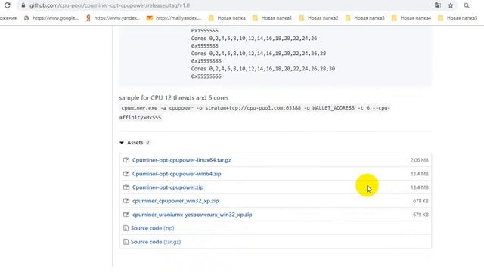Click the "678 KB" size text
Viewport: 484px width, 272px height.
click(420, 201)
